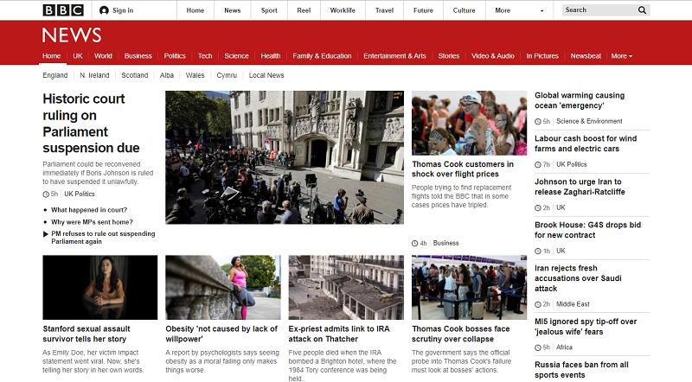
Task: Click Thomas Cook customers airport photo
Action: (469, 123)
